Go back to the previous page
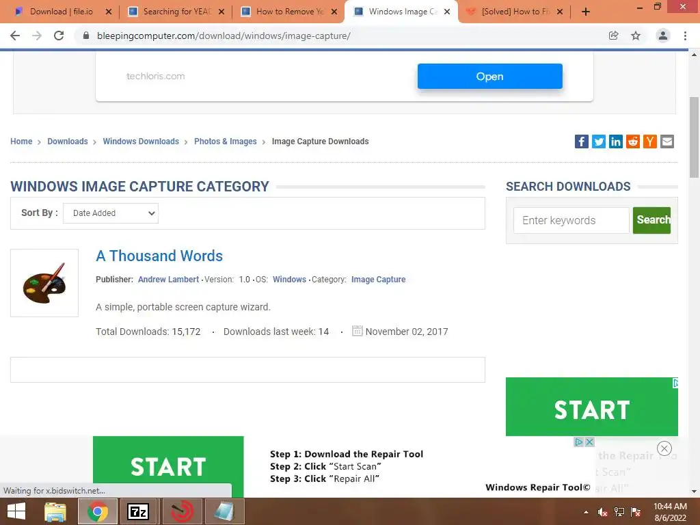This screenshot has width=700, height=525. pyautogui.click(x=15, y=36)
